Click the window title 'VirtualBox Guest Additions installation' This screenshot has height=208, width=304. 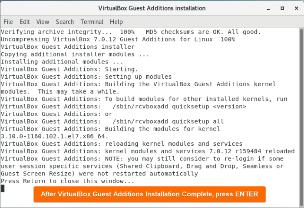[x=152, y=8]
